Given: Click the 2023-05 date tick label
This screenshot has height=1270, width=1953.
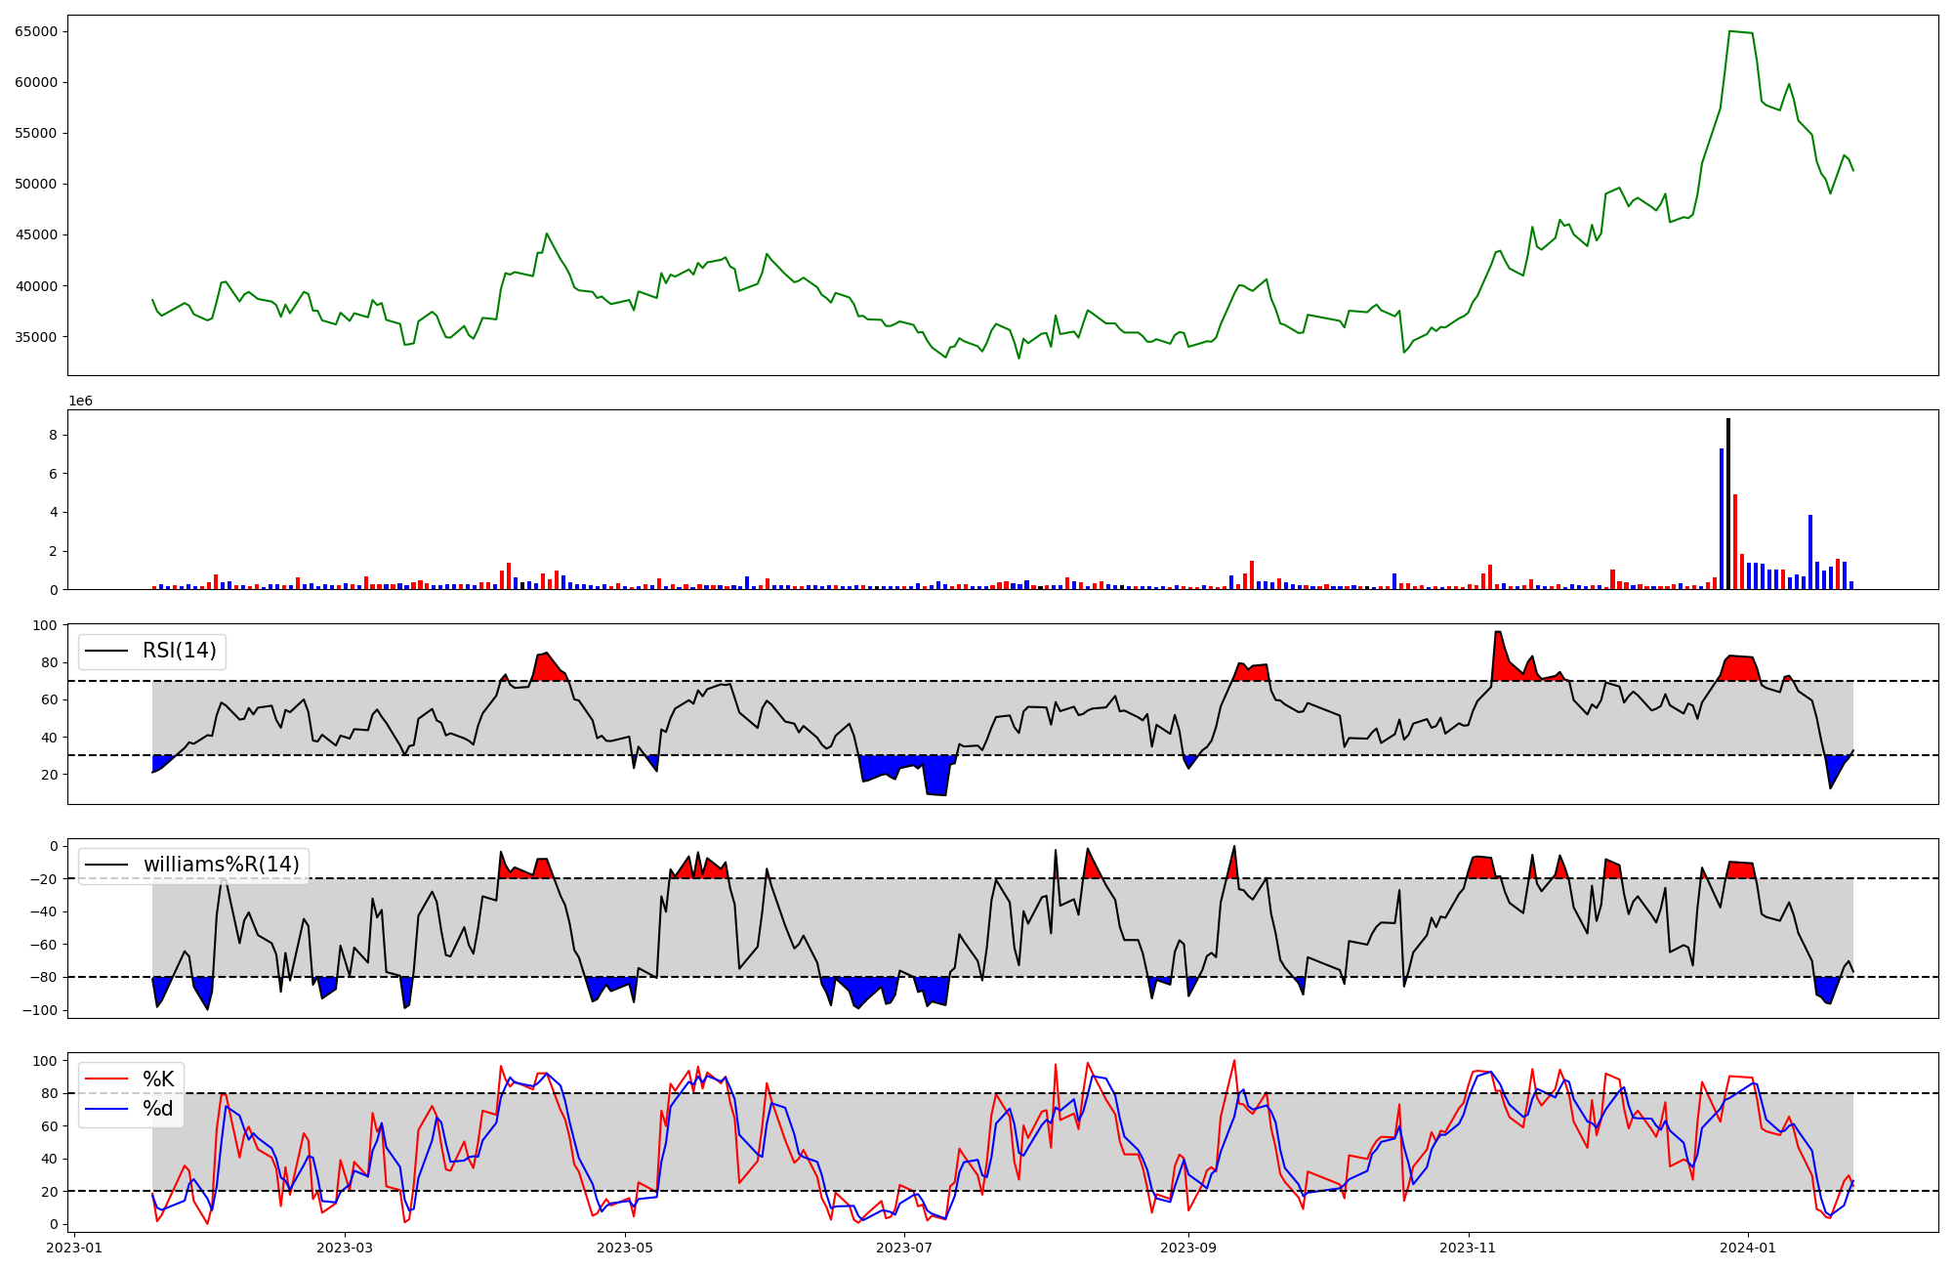Looking at the screenshot, I should 625,1248.
